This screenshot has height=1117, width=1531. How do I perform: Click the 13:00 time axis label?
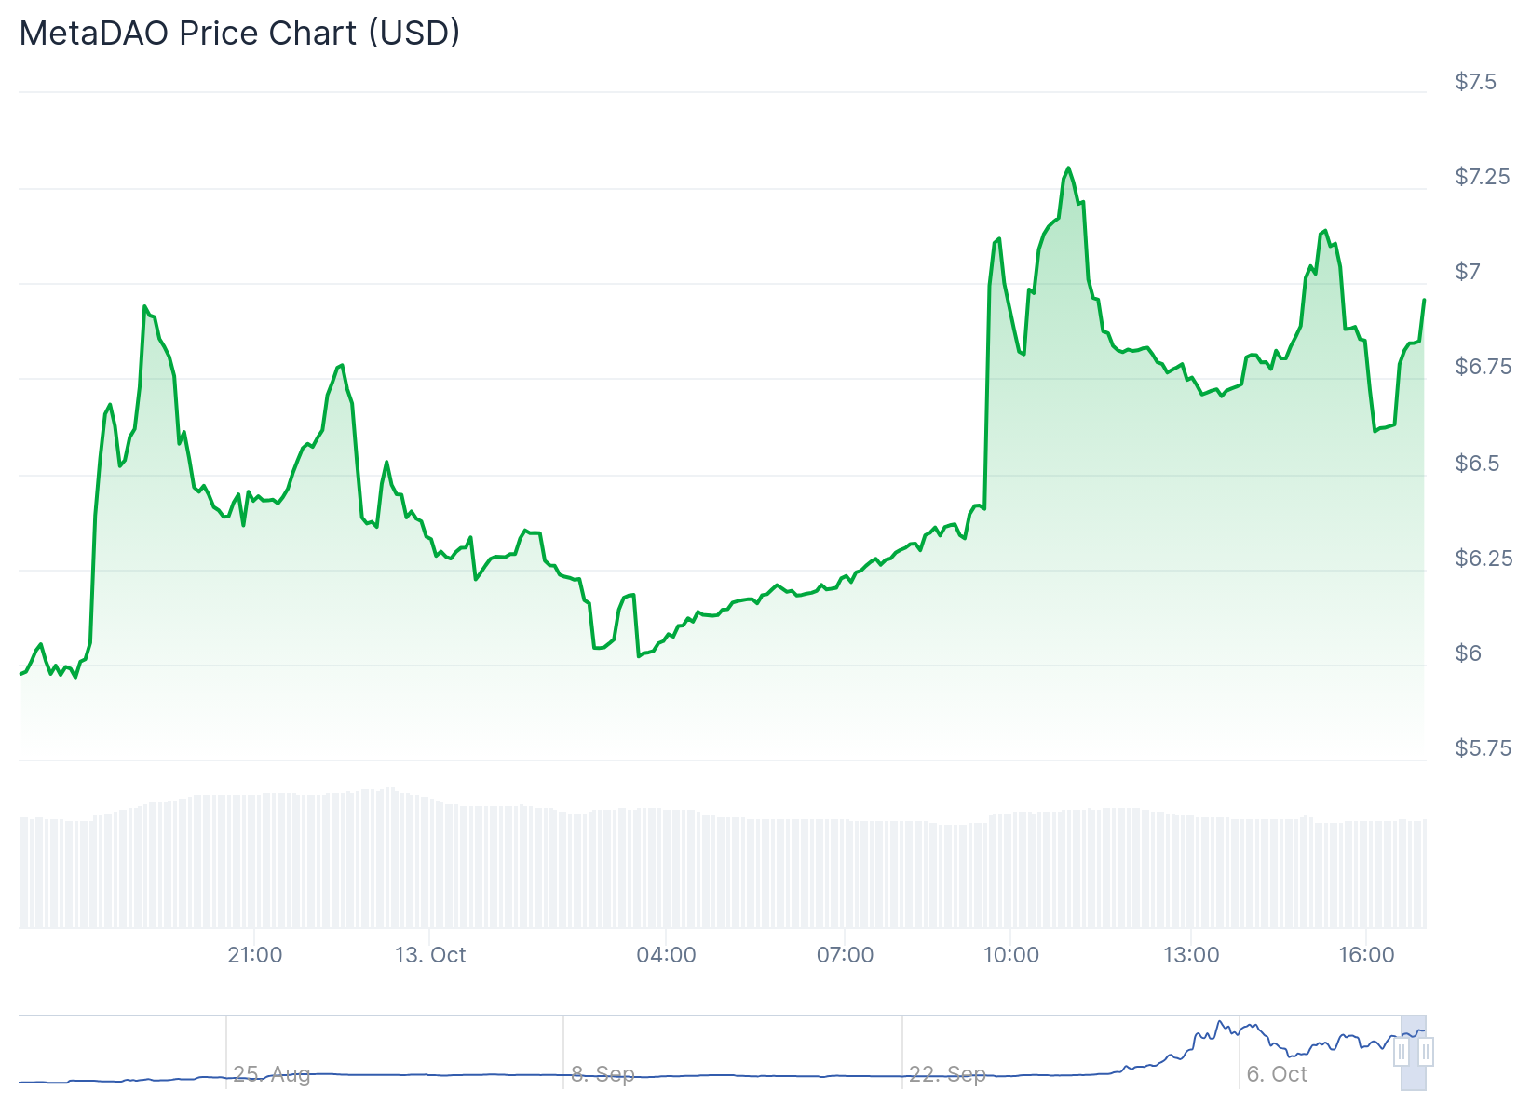1191,955
